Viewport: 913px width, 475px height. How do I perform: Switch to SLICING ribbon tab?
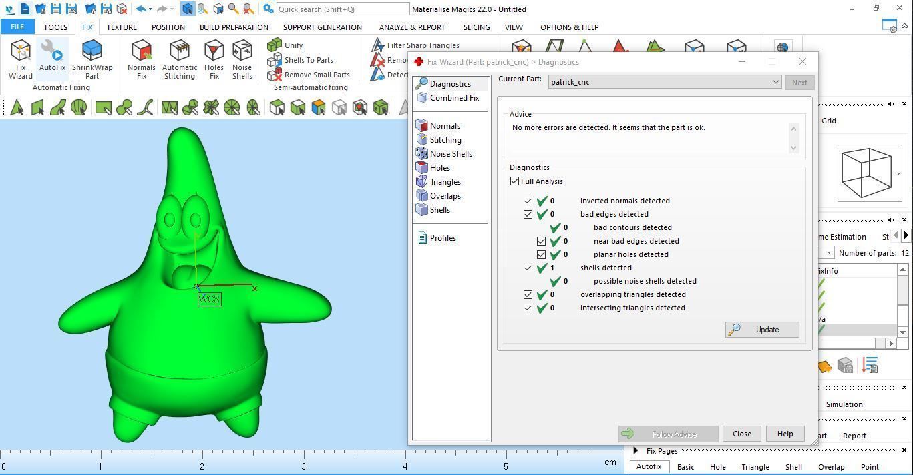pos(477,27)
